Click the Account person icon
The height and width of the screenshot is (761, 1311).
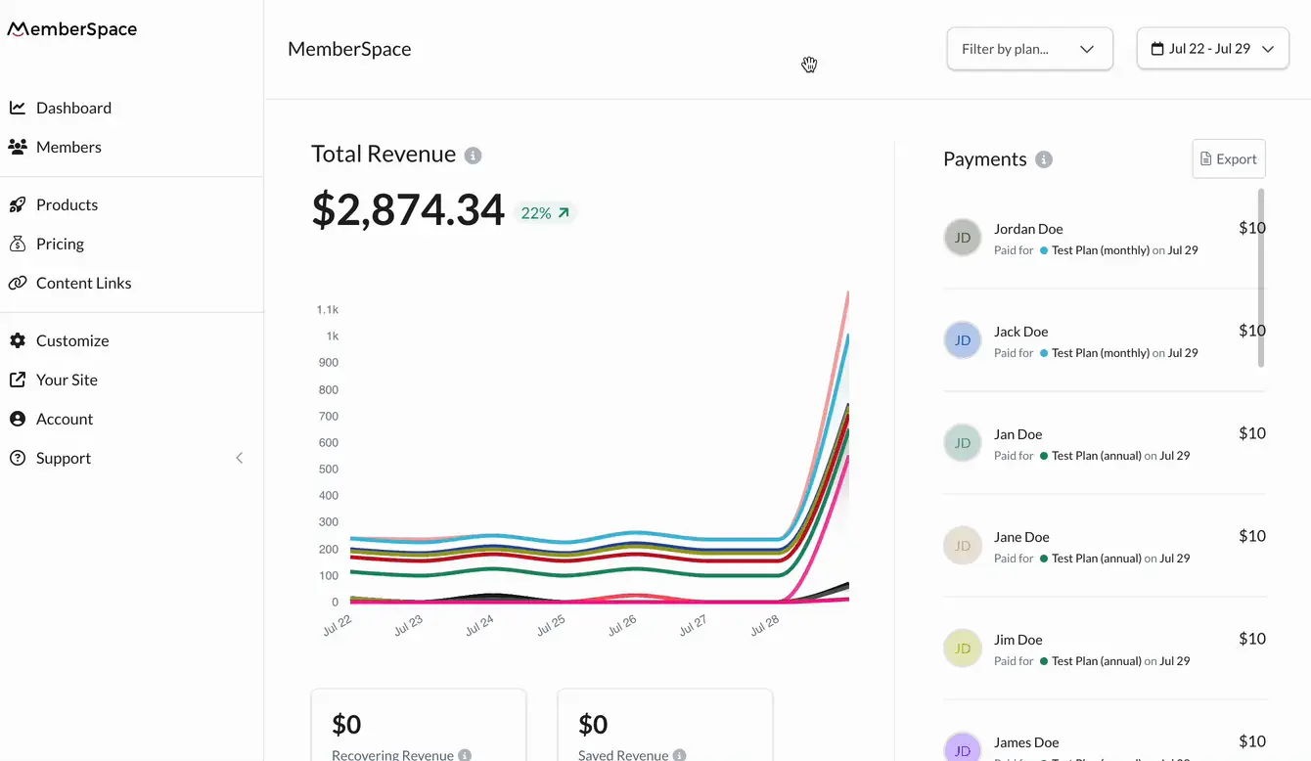[18, 419]
